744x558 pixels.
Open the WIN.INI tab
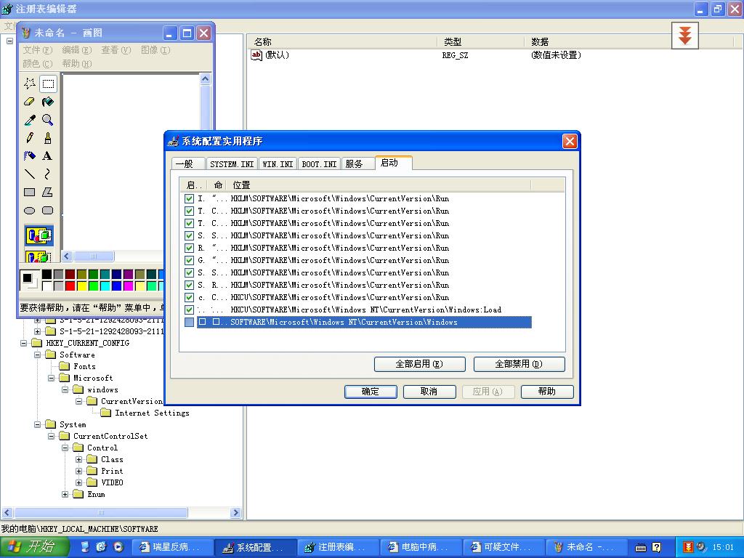point(278,163)
